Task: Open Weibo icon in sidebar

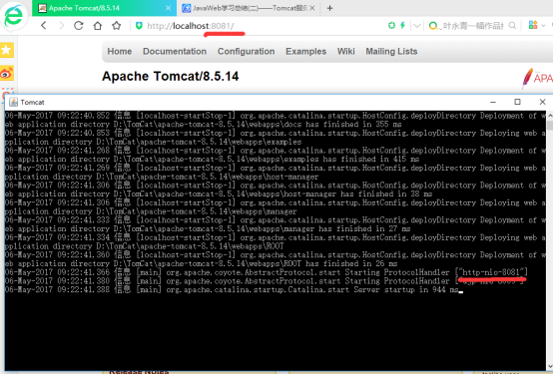Action: click(7, 74)
